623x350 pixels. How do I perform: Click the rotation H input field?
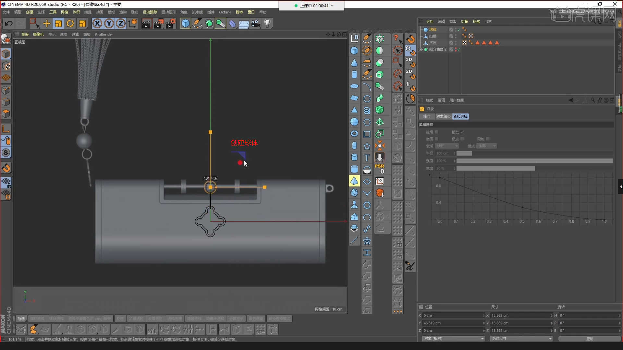[x=590, y=315]
